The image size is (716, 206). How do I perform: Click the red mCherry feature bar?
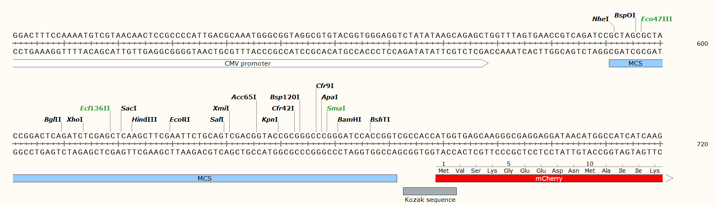[549, 179]
